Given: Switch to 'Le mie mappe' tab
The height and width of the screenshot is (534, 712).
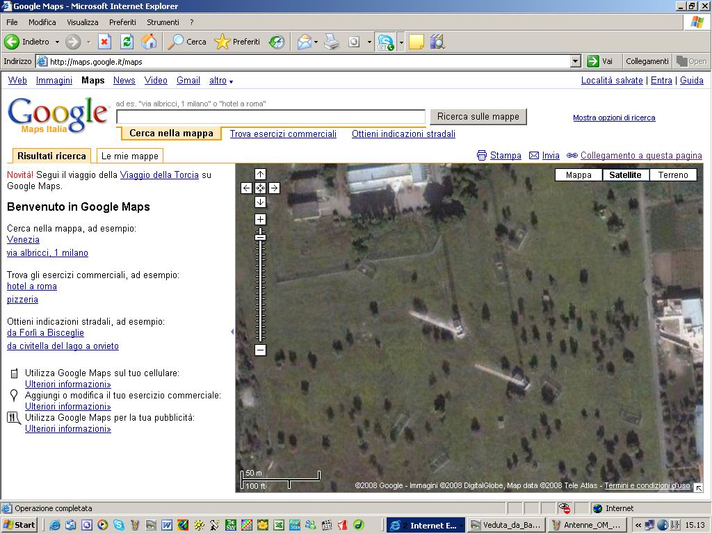Looking at the screenshot, I should [x=130, y=156].
